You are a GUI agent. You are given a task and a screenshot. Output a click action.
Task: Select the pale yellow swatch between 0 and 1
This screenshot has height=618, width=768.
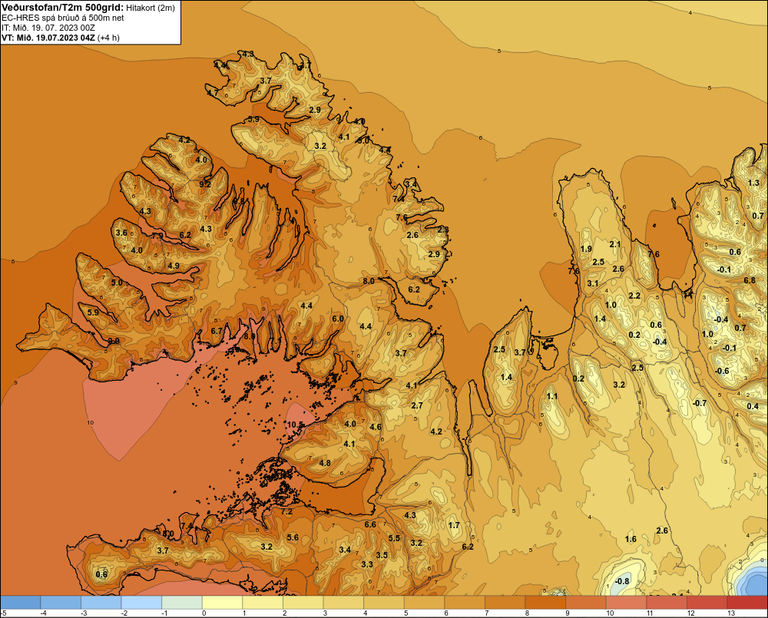222,603
